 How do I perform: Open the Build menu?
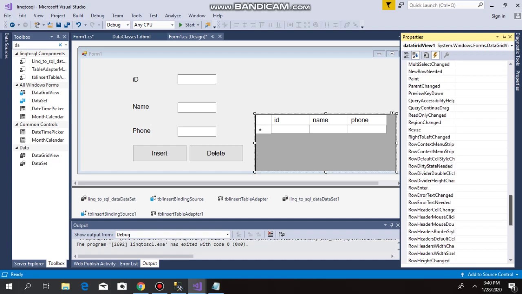tap(78, 16)
